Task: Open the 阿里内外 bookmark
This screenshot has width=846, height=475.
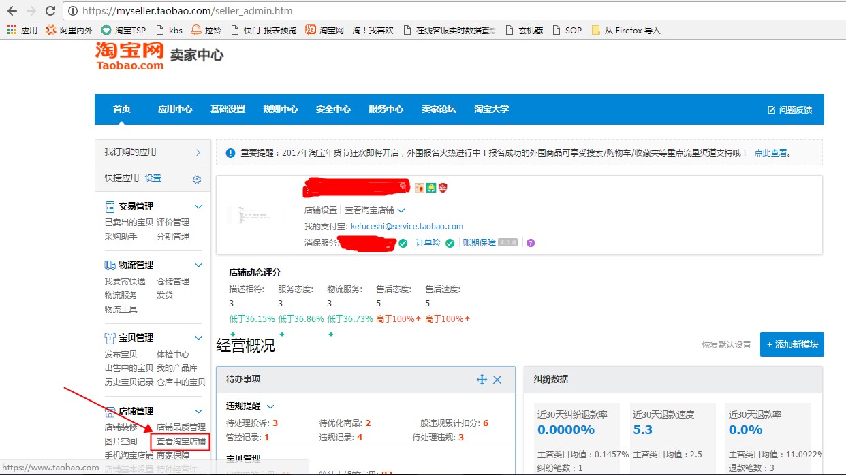Action: click(x=69, y=30)
